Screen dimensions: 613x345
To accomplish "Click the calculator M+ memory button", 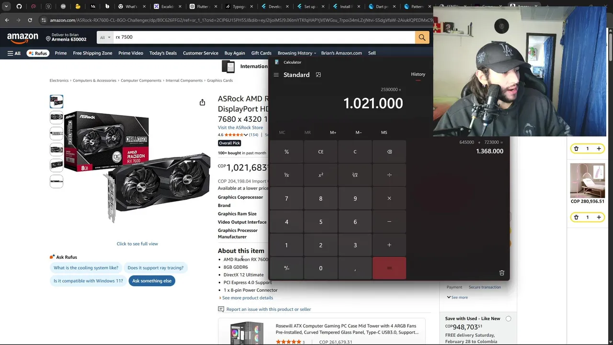I will [x=333, y=132].
